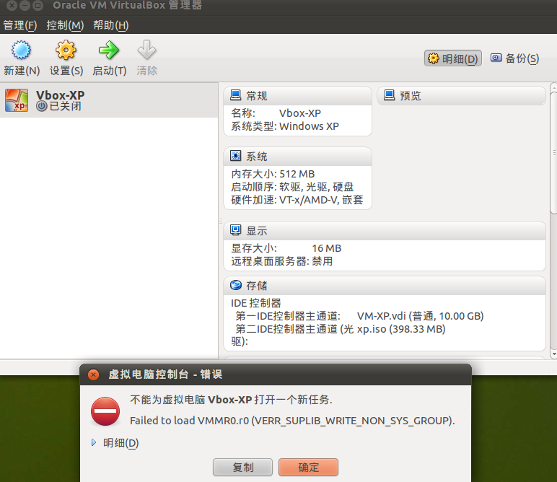The width and height of the screenshot is (557, 482).
Task: Open the 显示 section header
Action: point(385,231)
